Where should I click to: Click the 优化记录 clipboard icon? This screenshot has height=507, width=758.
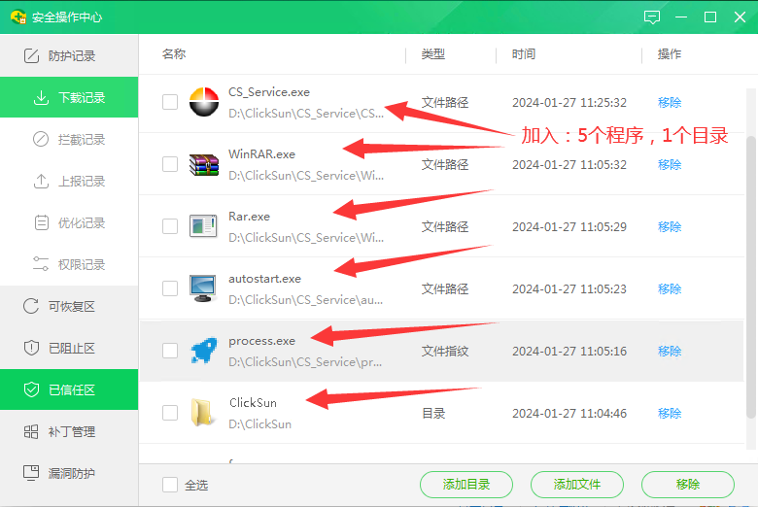(42, 222)
